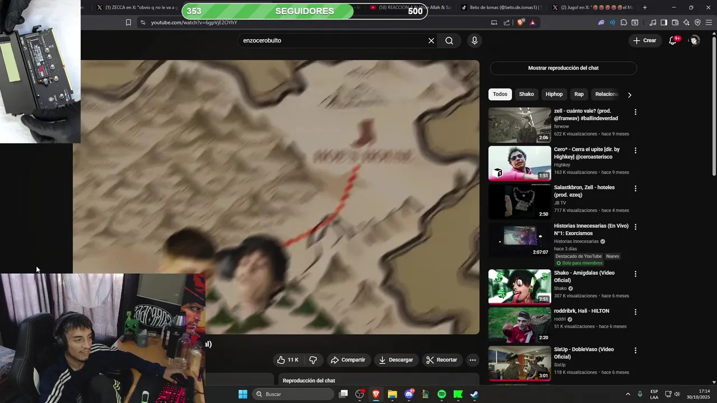Open options for Cero* - Cerra el upite

pyautogui.click(x=635, y=151)
